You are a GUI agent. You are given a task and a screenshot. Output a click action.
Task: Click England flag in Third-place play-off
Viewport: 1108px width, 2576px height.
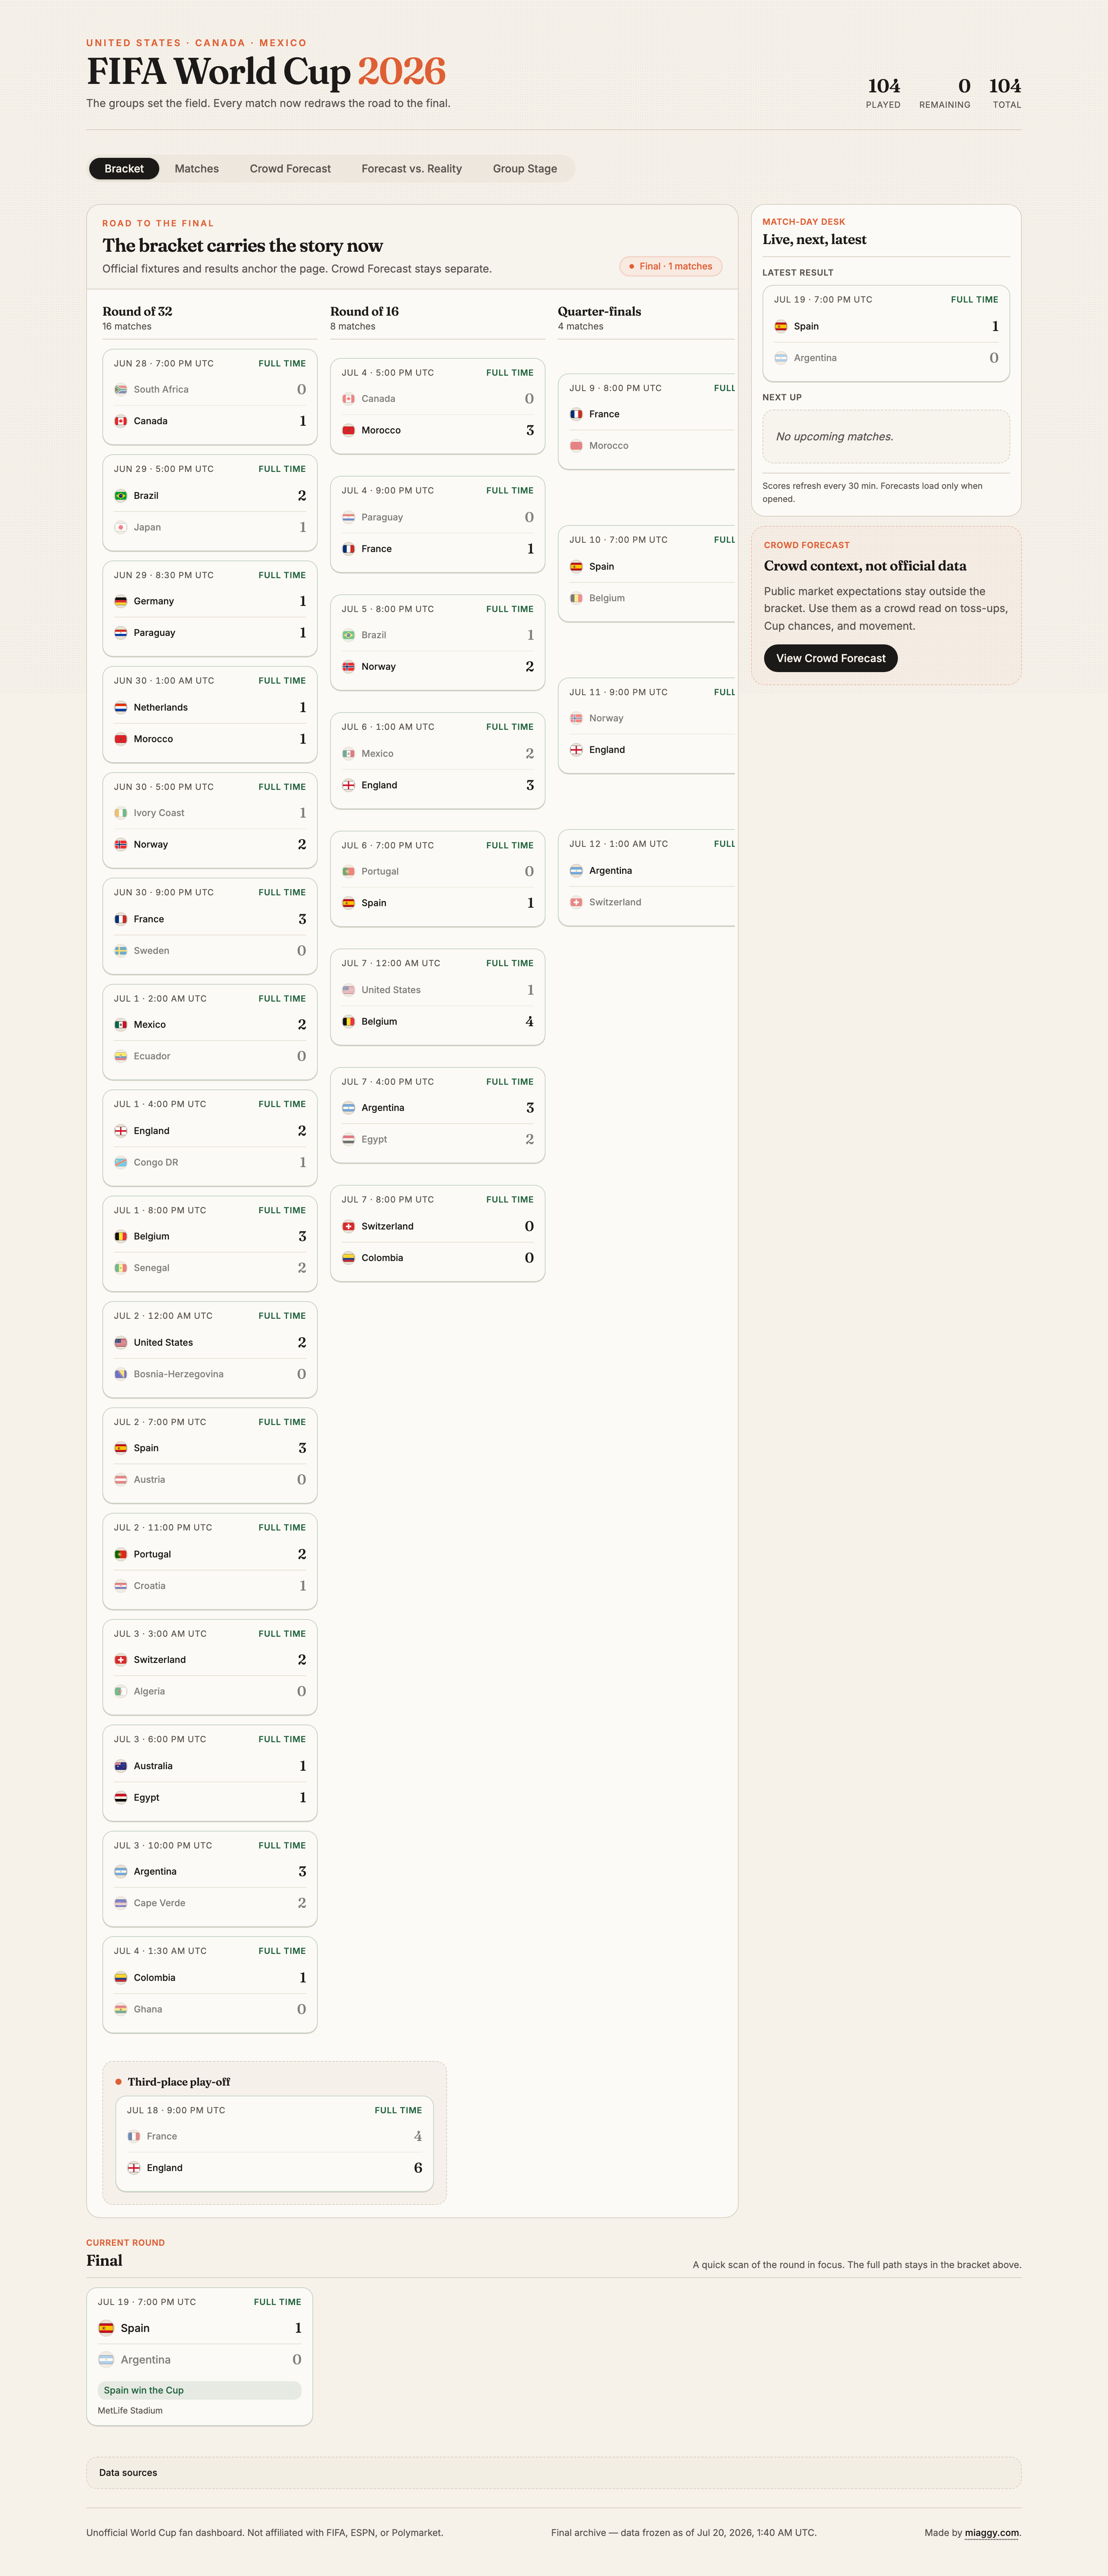[134, 2168]
